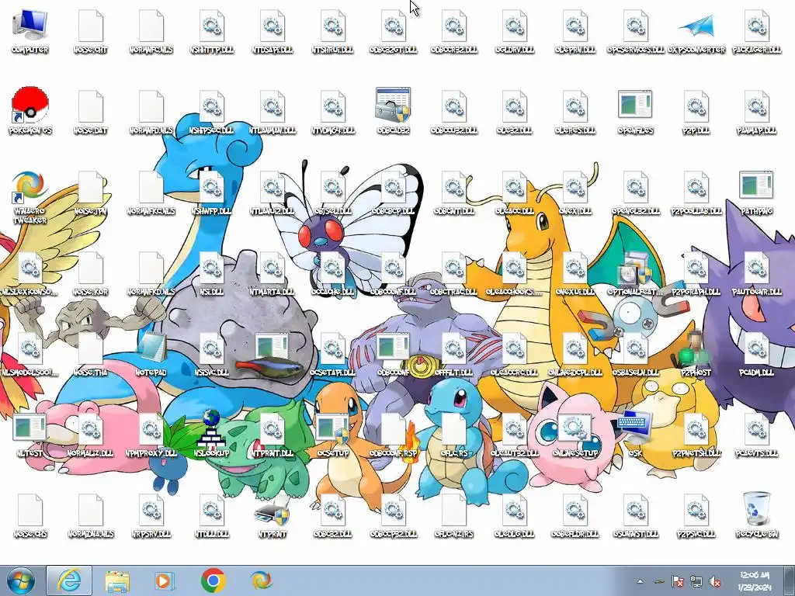Select the P2PNETSH.DLL file icon
795x596 pixels.
696,428
